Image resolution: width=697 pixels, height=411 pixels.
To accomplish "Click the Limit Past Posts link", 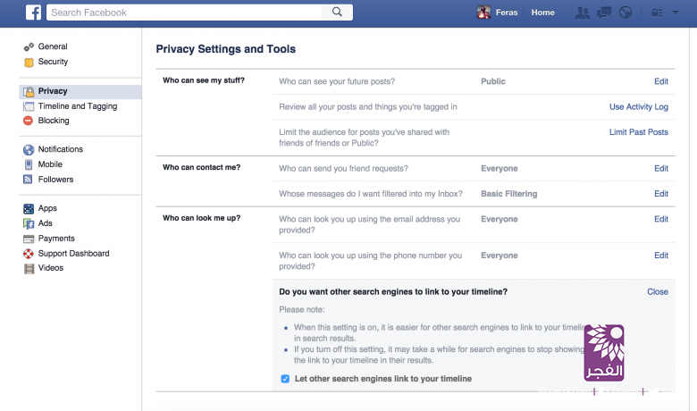I will pos(638,132).
